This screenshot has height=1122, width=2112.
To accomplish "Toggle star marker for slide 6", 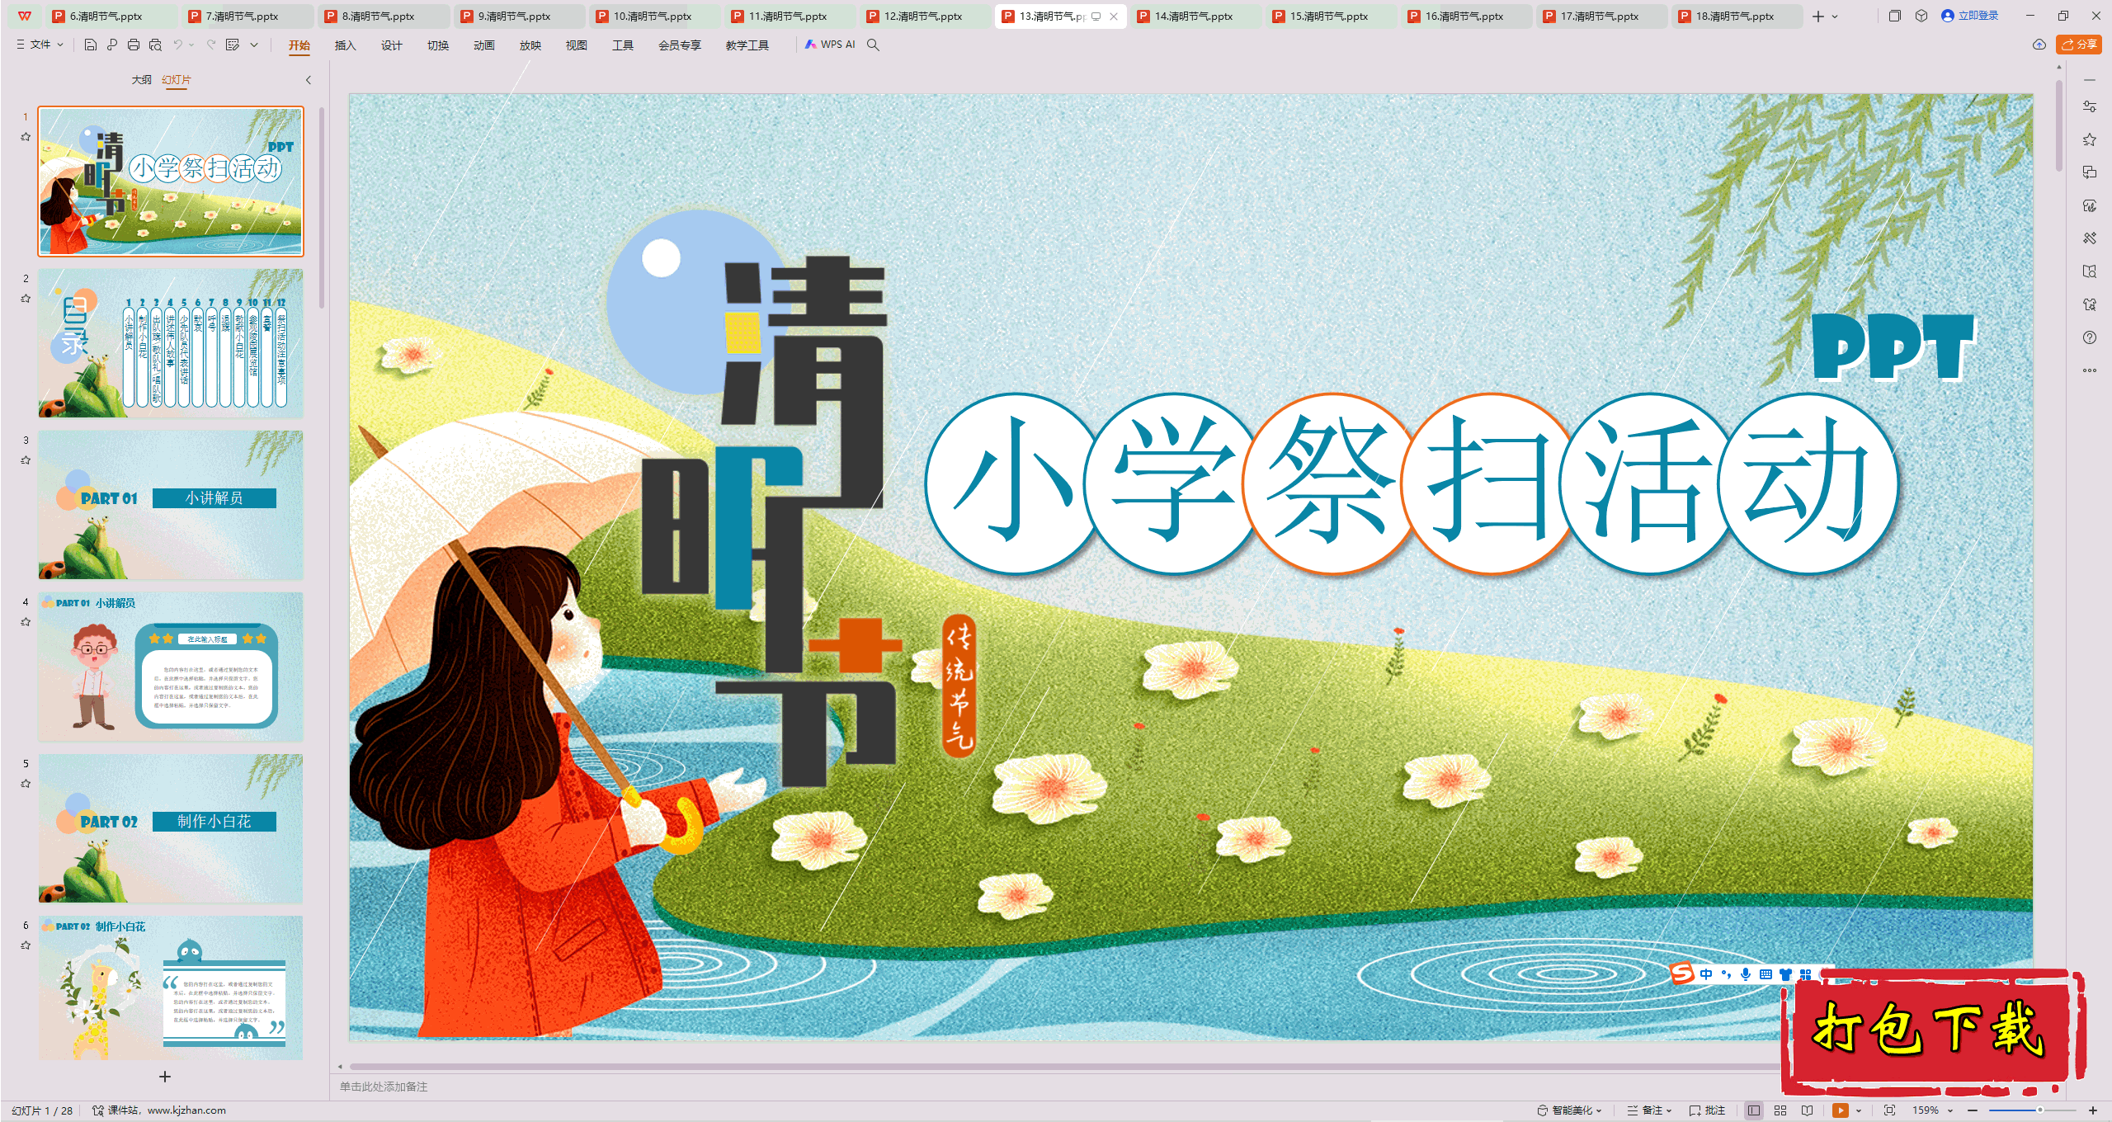I will click(26, 945).
